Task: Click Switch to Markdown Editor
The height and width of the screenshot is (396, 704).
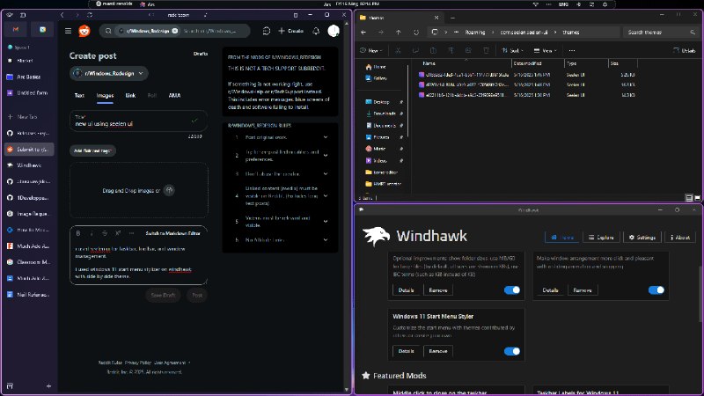Action: click(172, 233)
